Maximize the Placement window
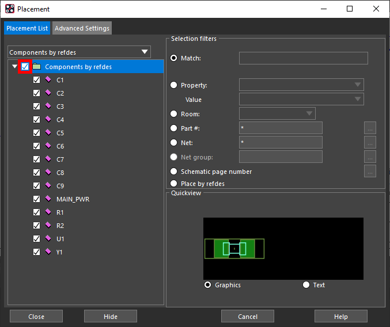 click(350, 9)
